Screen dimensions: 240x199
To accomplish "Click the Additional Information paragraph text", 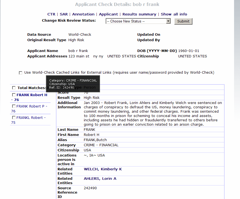I will point(153,114).
